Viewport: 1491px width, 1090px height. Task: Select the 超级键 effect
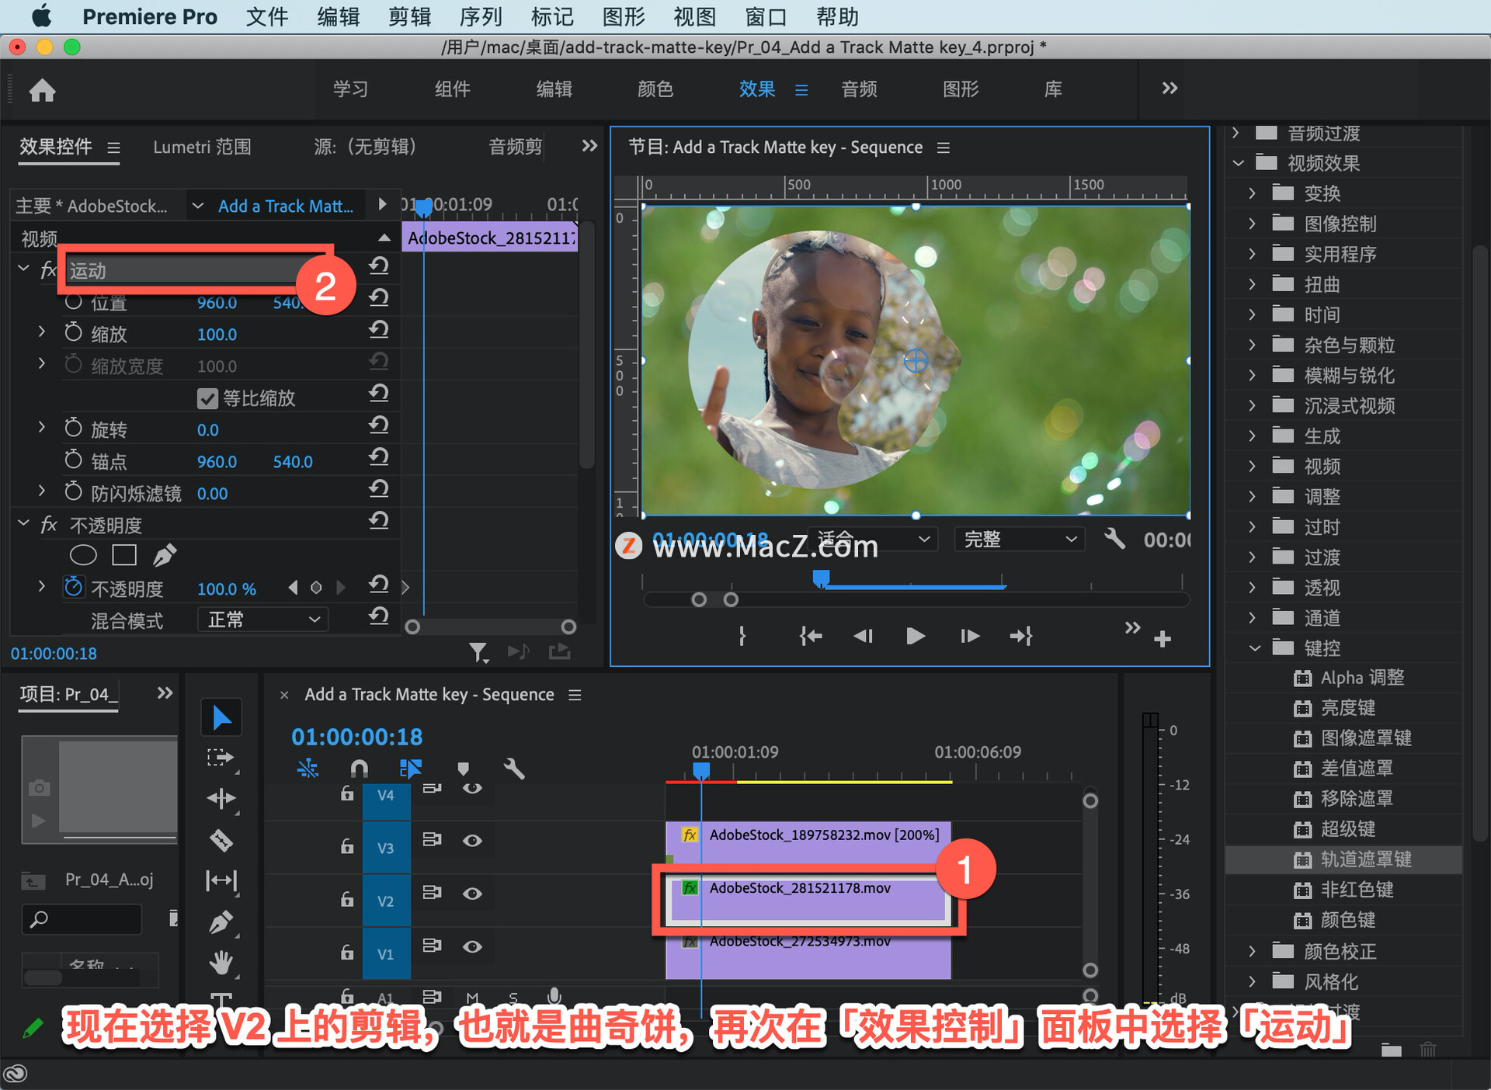(x=1348, y=829)
